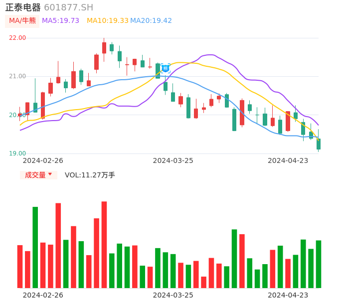342x302 pixels.
Task: Click the 19.00 price axis label
Action: [x=17, y=153]
